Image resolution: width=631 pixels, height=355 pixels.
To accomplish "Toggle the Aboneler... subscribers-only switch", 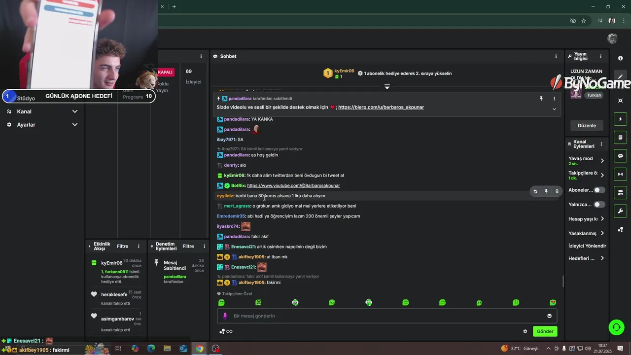I will tap(599, 190).
